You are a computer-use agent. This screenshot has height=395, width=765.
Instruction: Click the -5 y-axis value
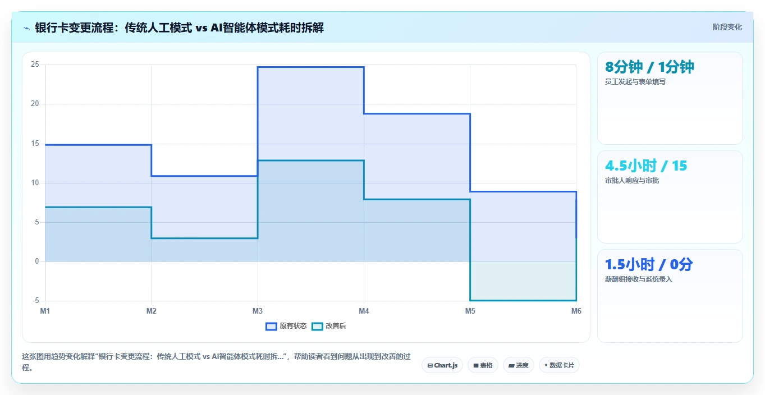pos(35,301)
